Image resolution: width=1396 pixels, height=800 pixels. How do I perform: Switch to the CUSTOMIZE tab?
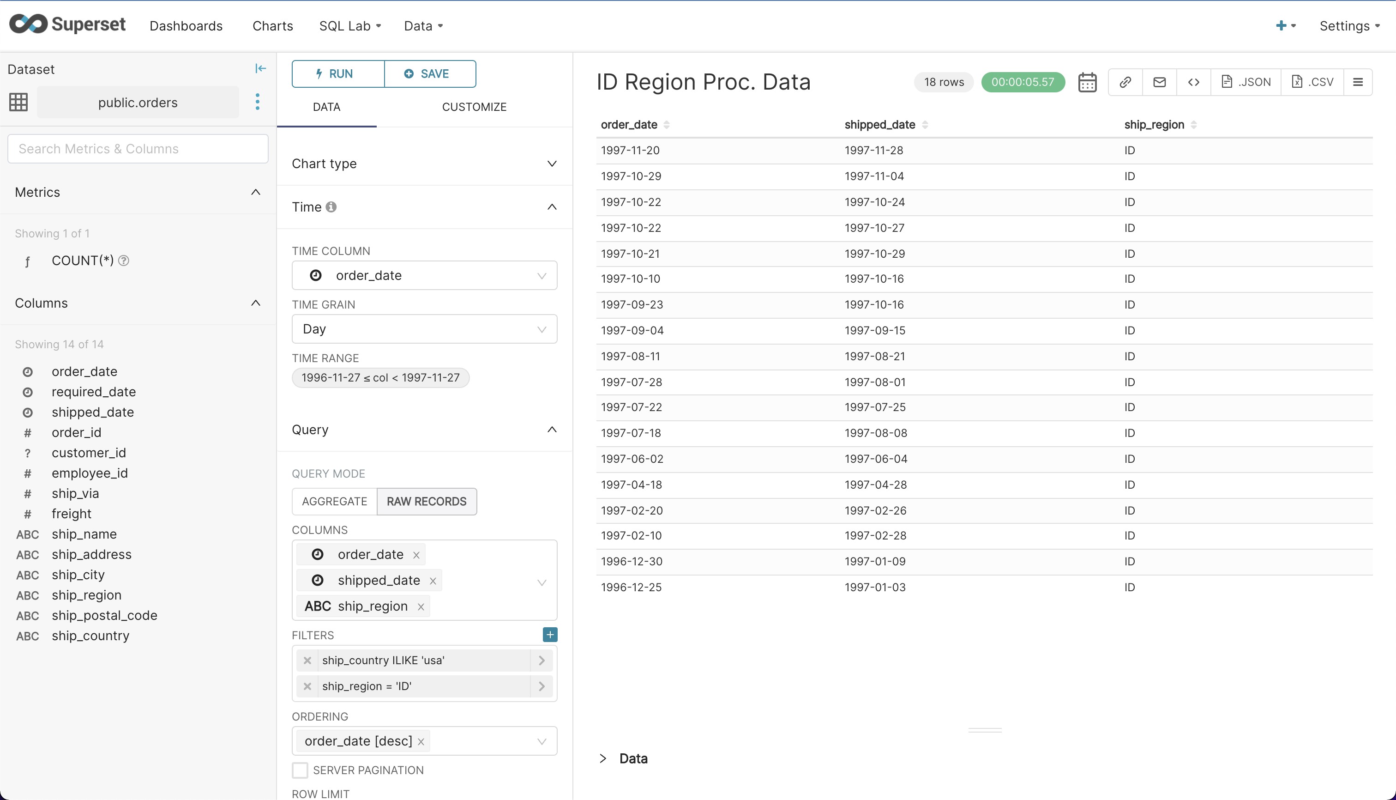[x=474, y=107]
